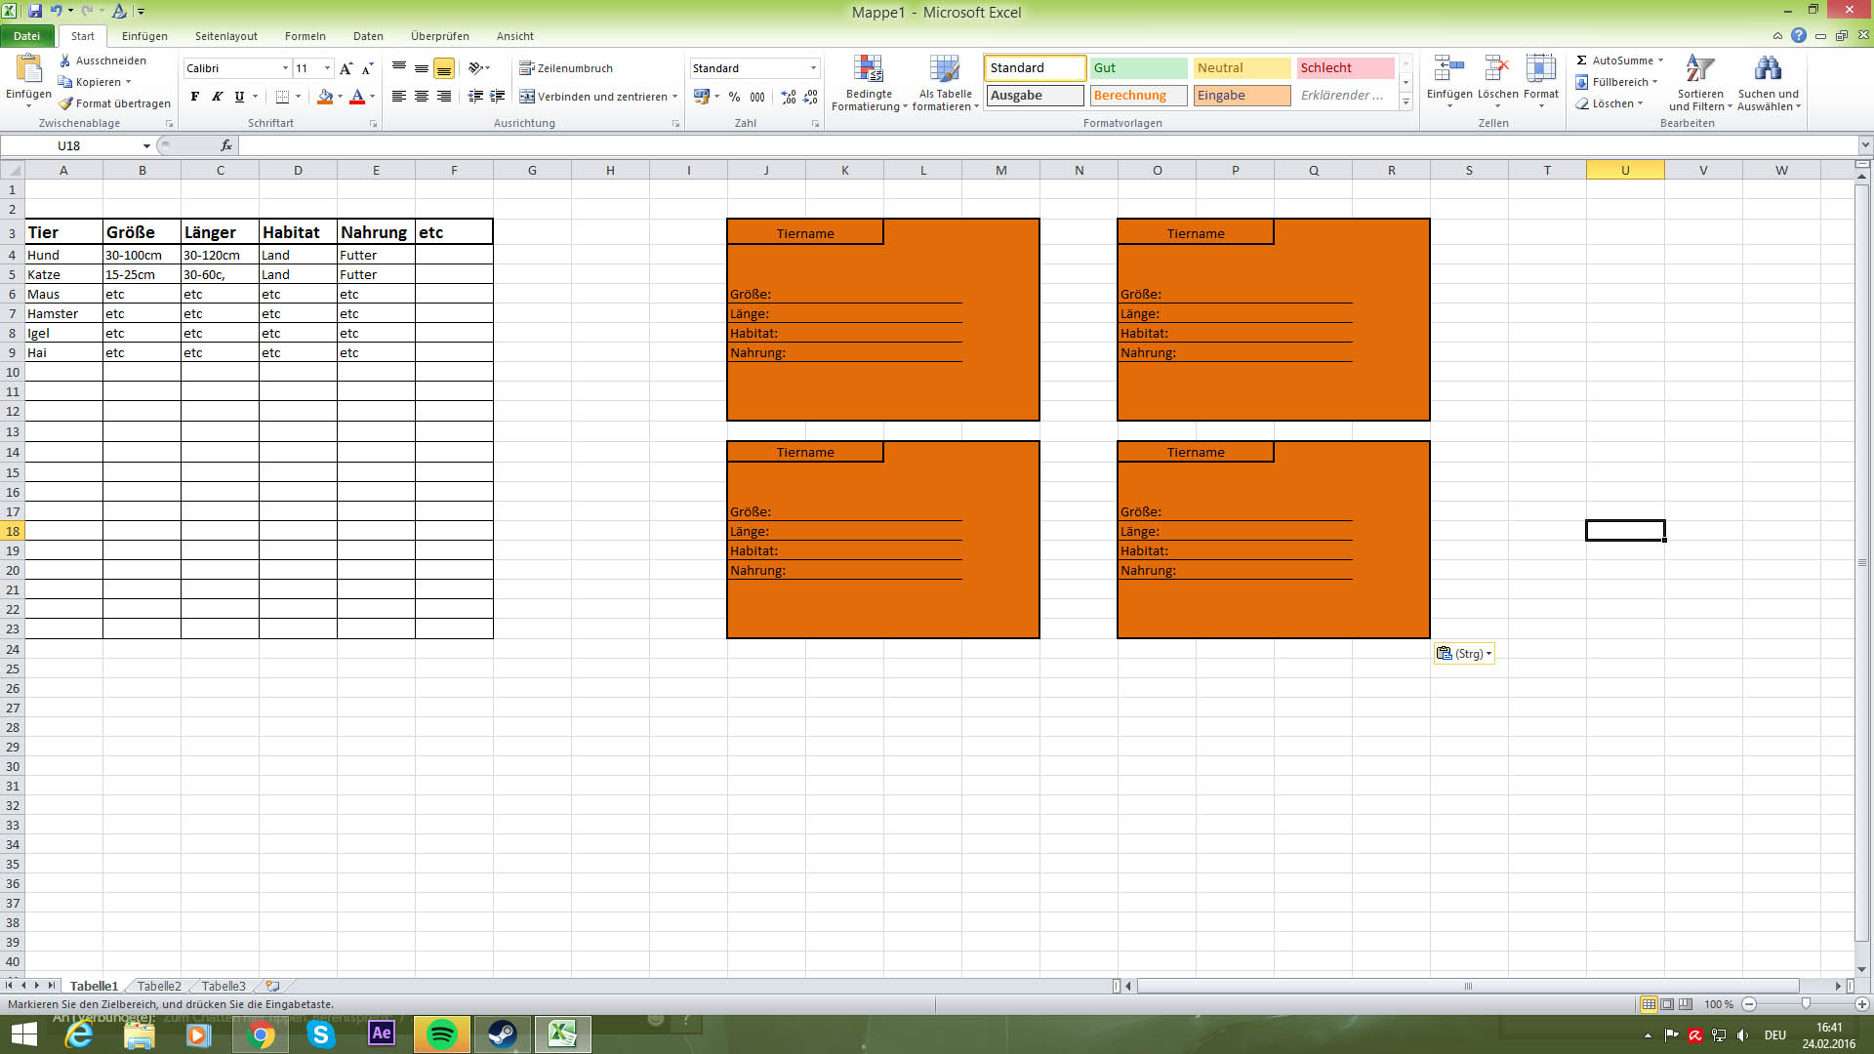Viewport: 1874px width, 1054px height.
Task: Click the Schriftfarbe red color swatch
Action: [359, 101]
